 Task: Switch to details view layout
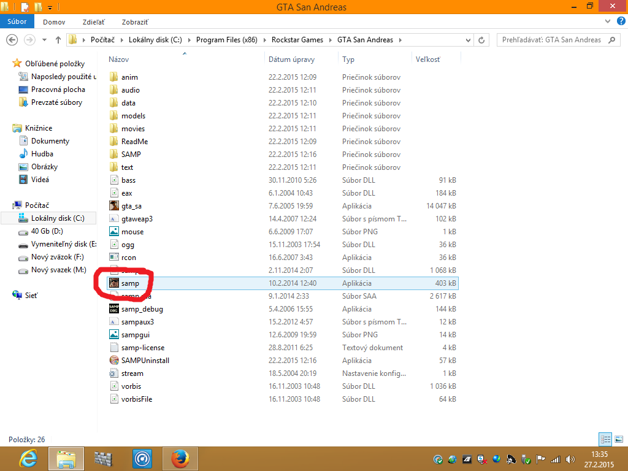pyautogui.click(x=605, y=439)
